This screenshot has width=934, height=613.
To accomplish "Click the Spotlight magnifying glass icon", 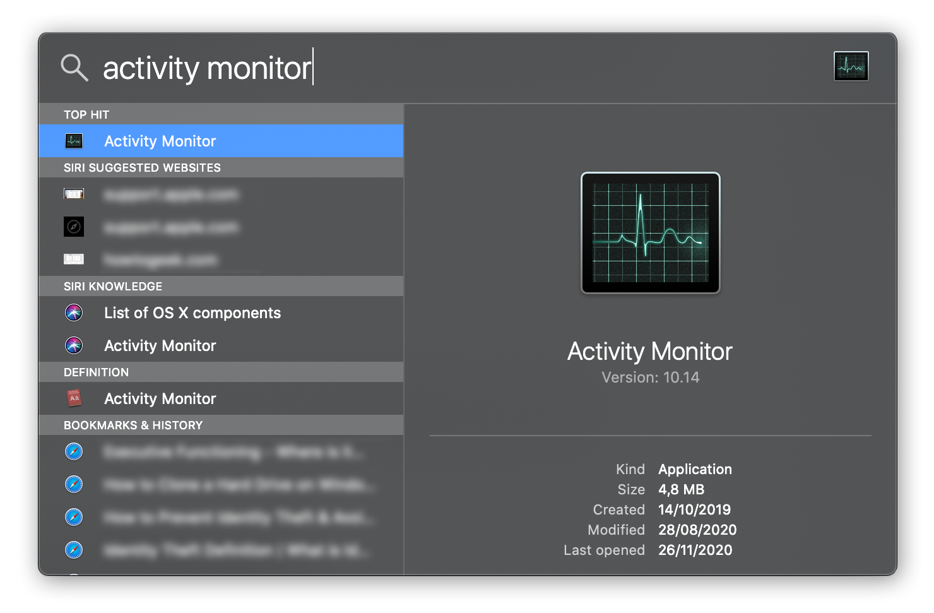I will click(74, 67).
